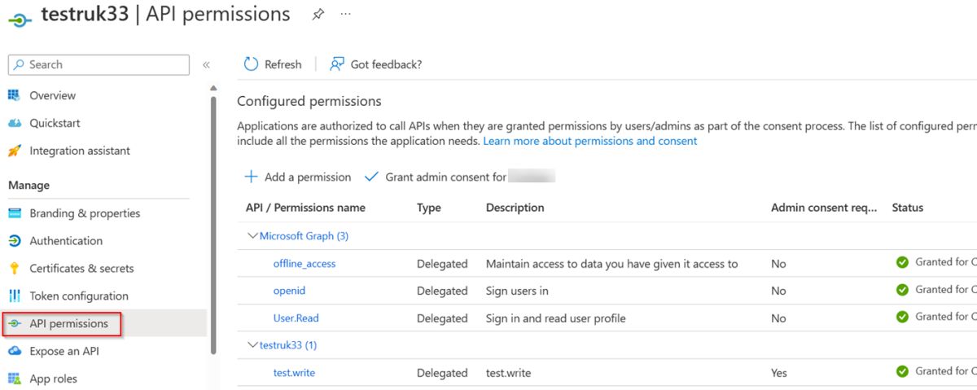Open Overview in the sidebar

coord(53,95)
